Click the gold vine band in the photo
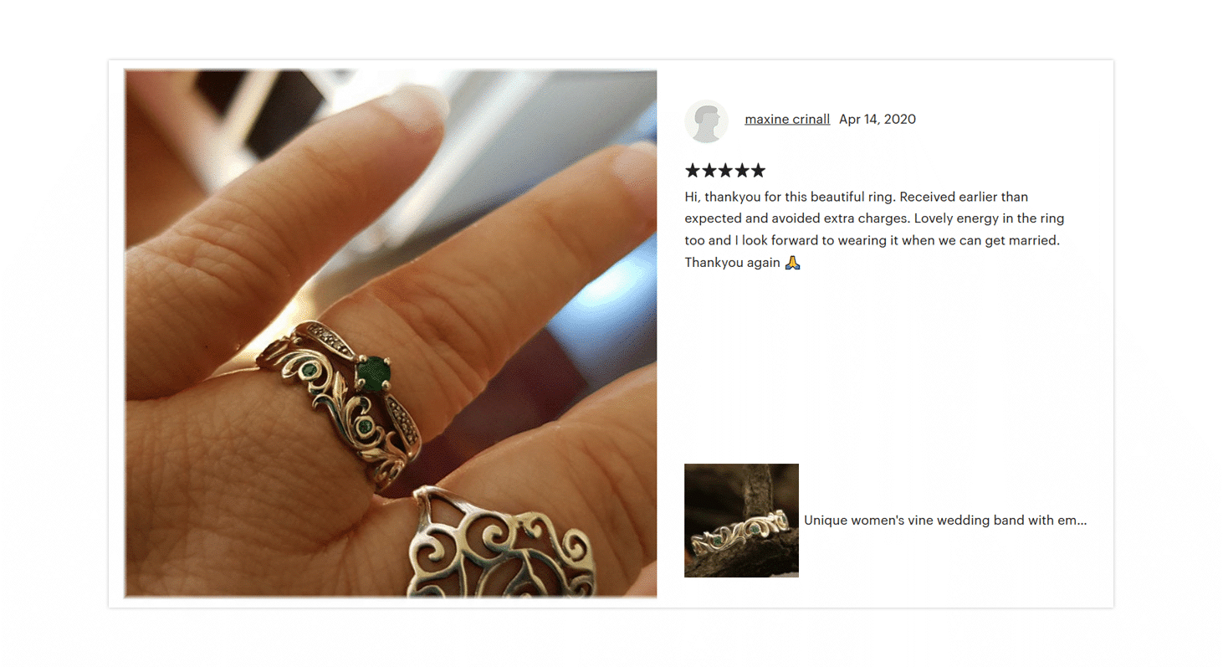Image resolution: width=1223 pixels, height=667 pixels. click(x=339, y=402)
